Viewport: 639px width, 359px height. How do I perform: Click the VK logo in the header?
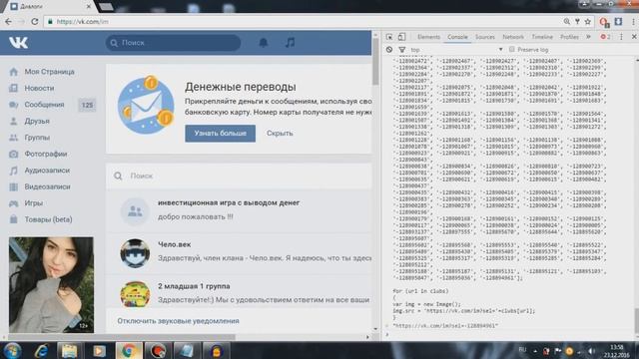pos(18,42)
